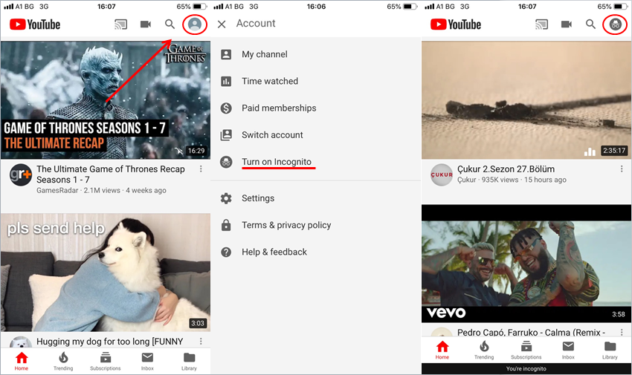Tap the account avatar in the left YouTube screen
632x375 pixels.
(195, 25)
